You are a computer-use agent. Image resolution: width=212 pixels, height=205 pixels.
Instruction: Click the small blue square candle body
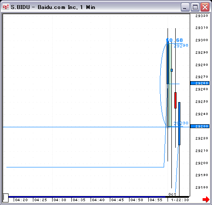point(171,70)
